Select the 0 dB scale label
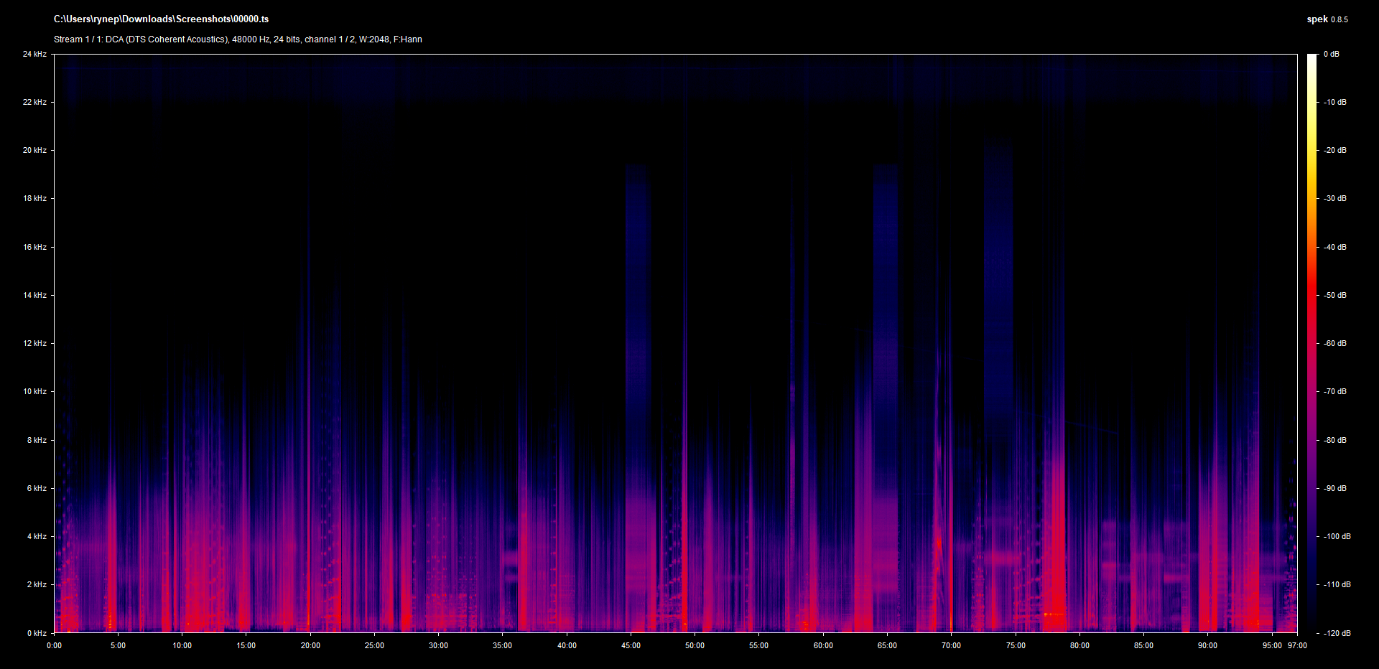The height and width of the screenshot is (669, 1379). [x=1332, y=55]
